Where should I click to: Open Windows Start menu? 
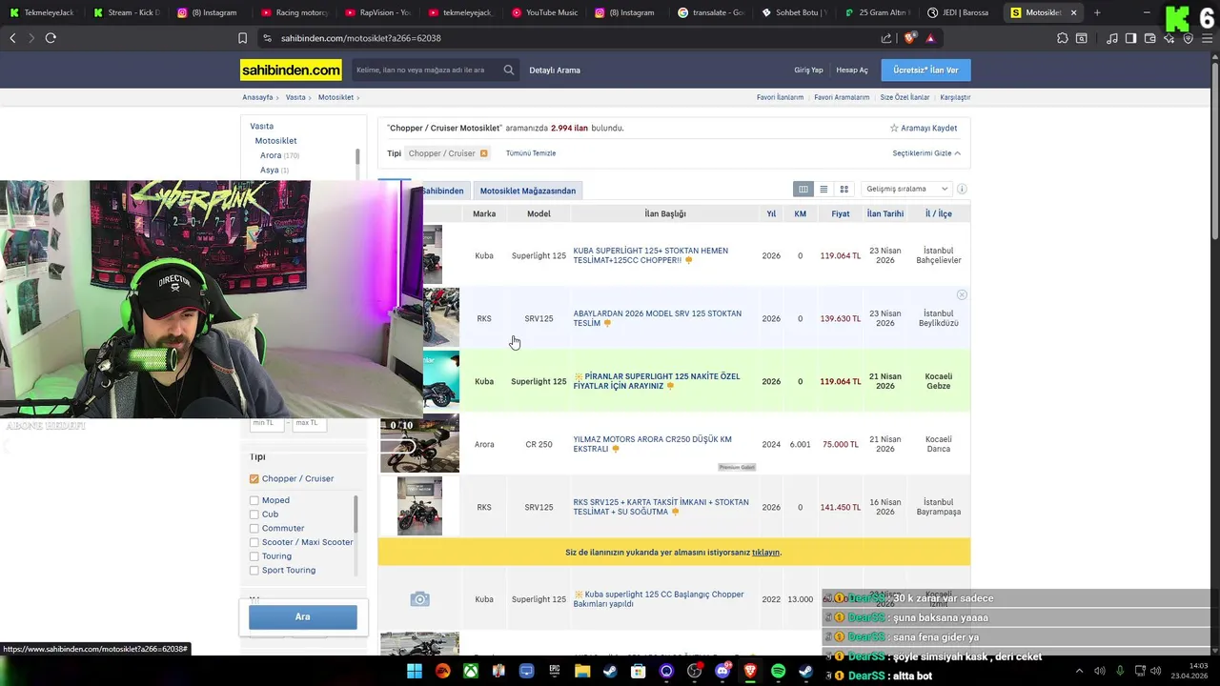415,672
